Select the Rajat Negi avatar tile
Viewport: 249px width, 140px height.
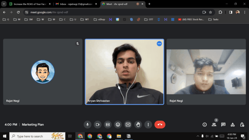pos(43,72)
